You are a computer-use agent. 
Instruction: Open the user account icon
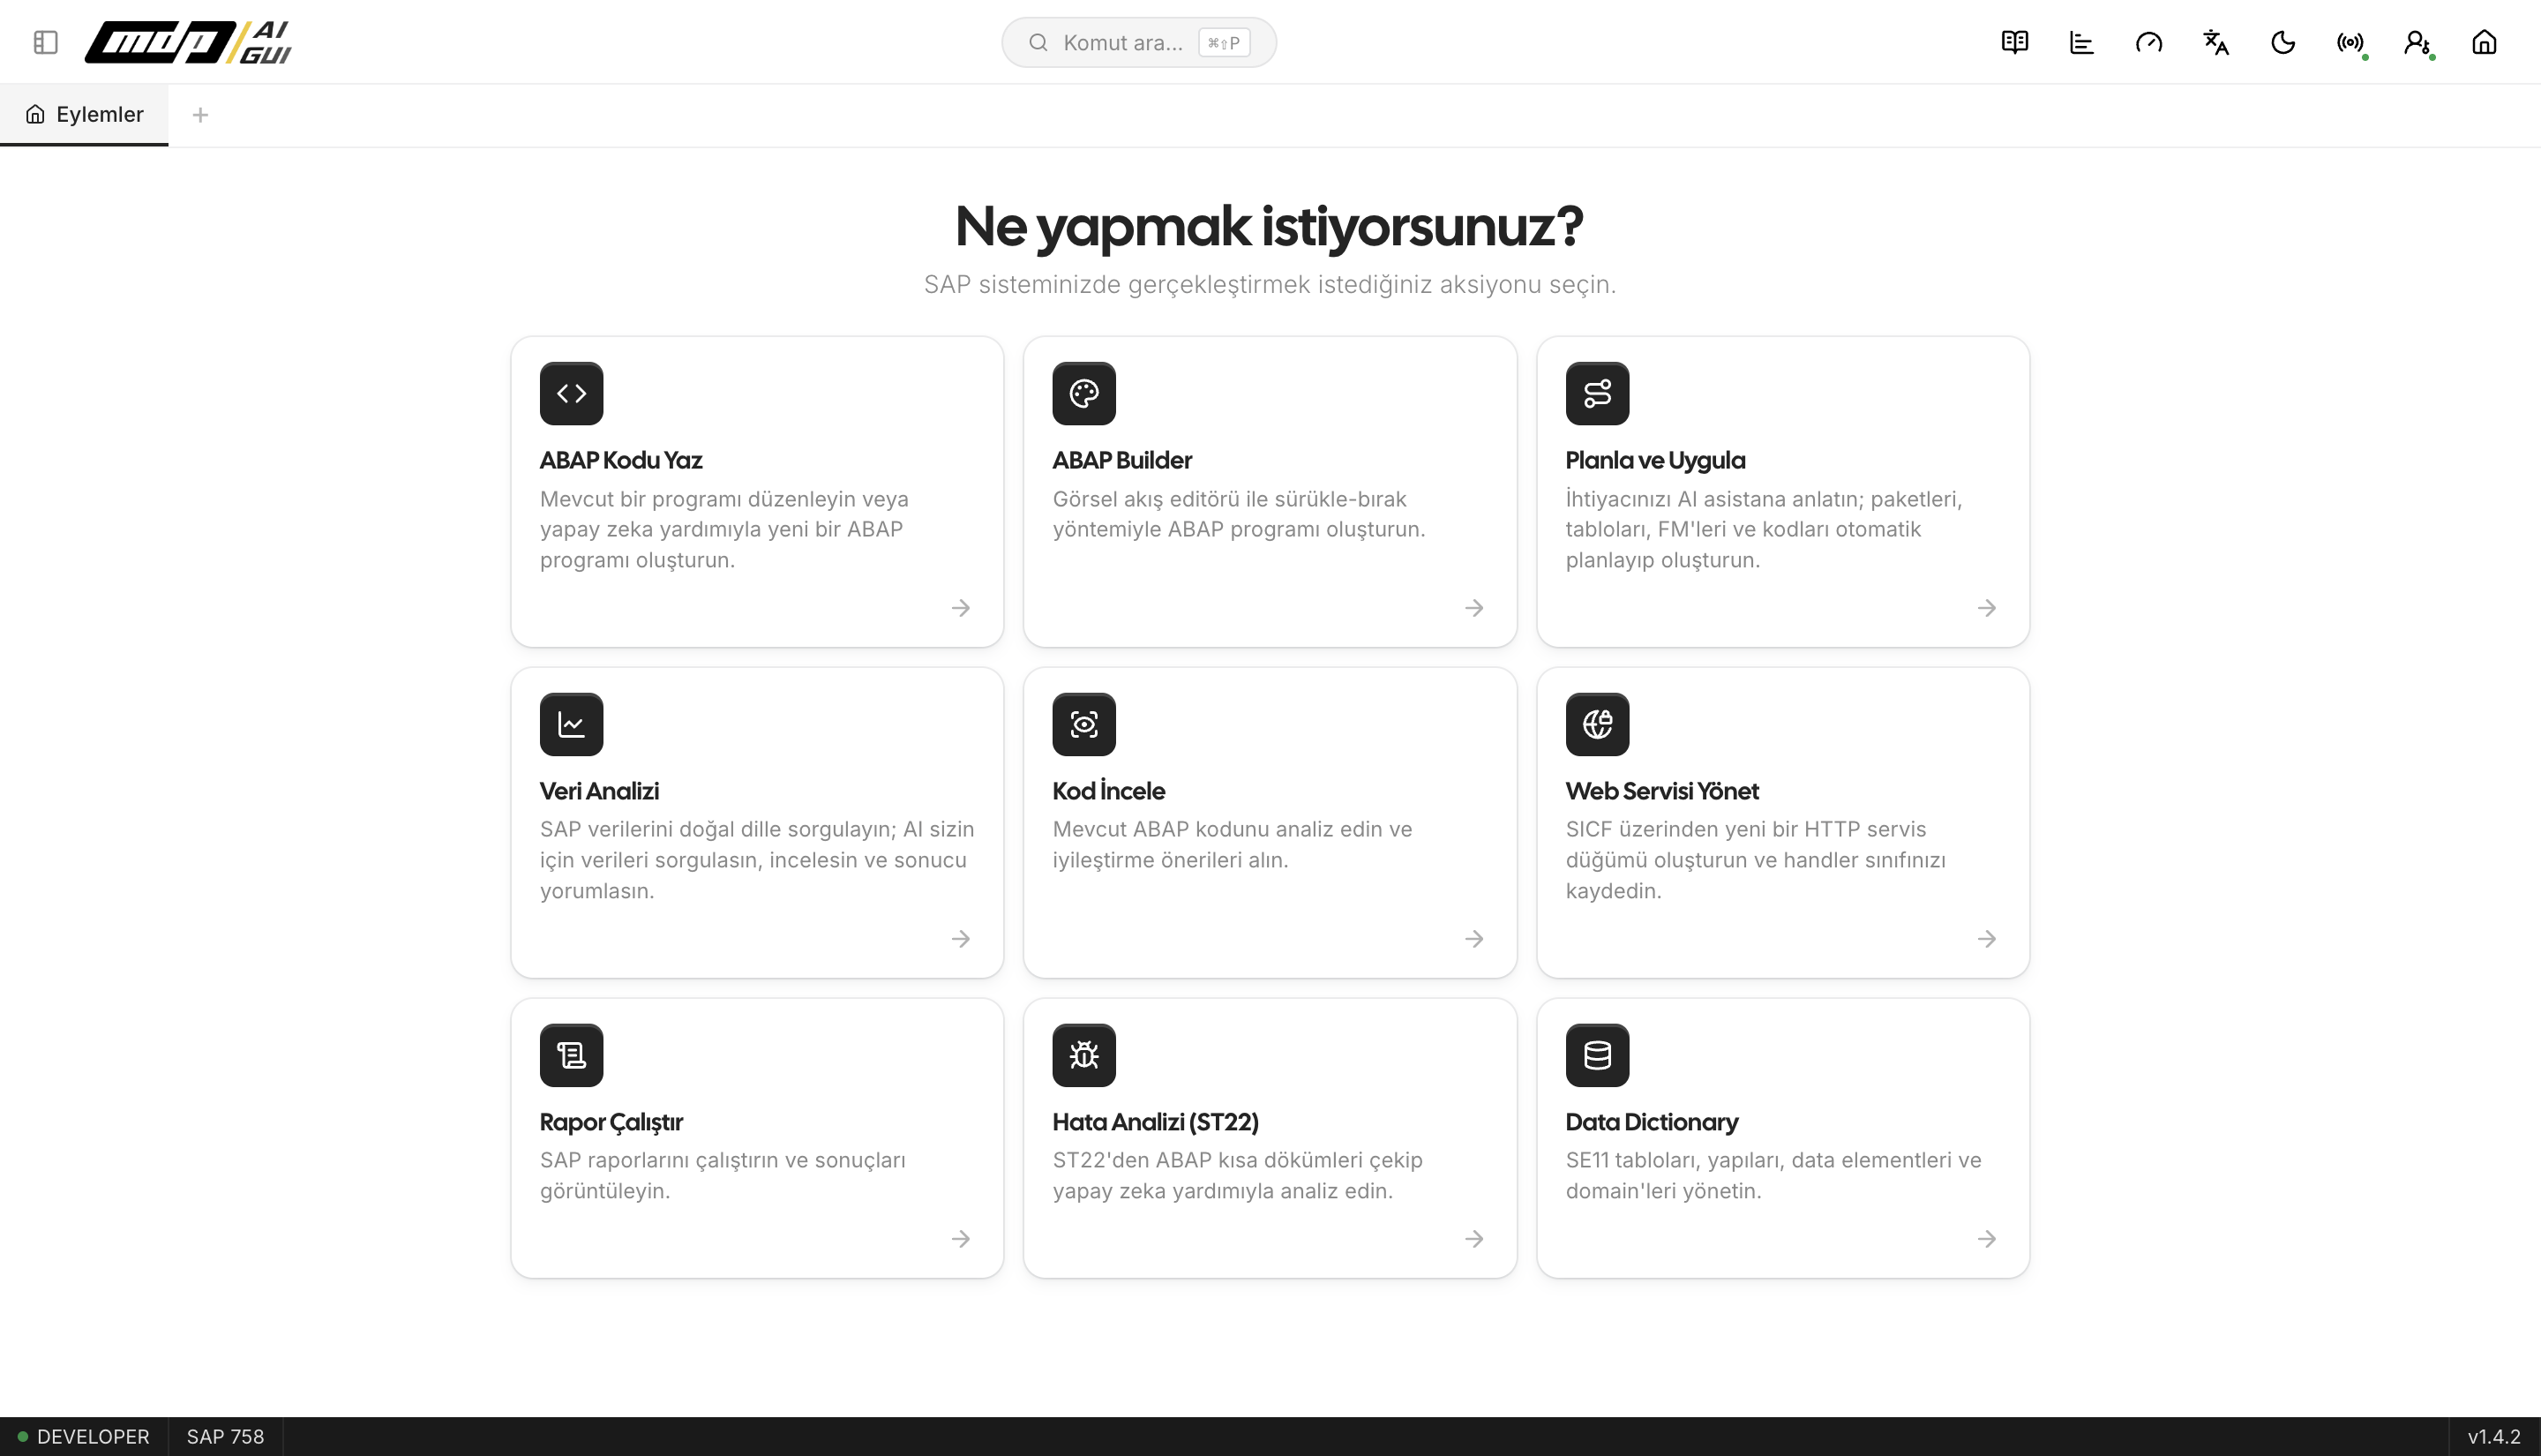2417,42
